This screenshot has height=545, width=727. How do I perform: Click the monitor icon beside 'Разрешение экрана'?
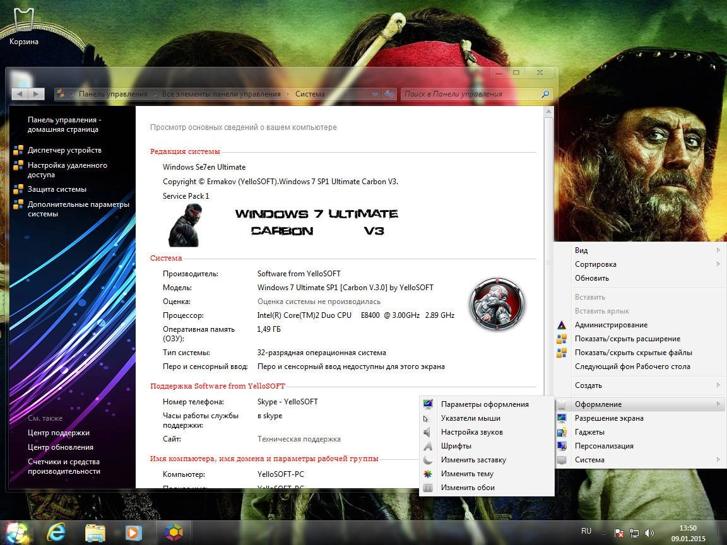tap(562, 418)
